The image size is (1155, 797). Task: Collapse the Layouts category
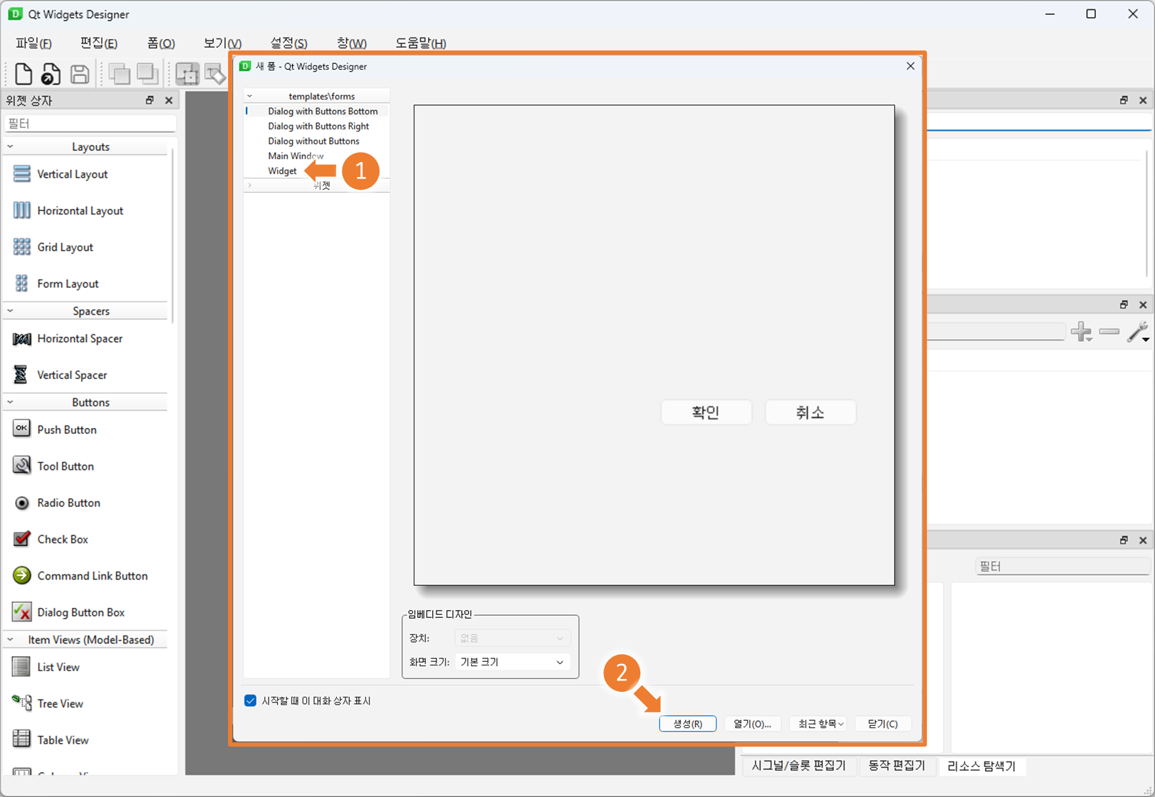pos(10,146)
